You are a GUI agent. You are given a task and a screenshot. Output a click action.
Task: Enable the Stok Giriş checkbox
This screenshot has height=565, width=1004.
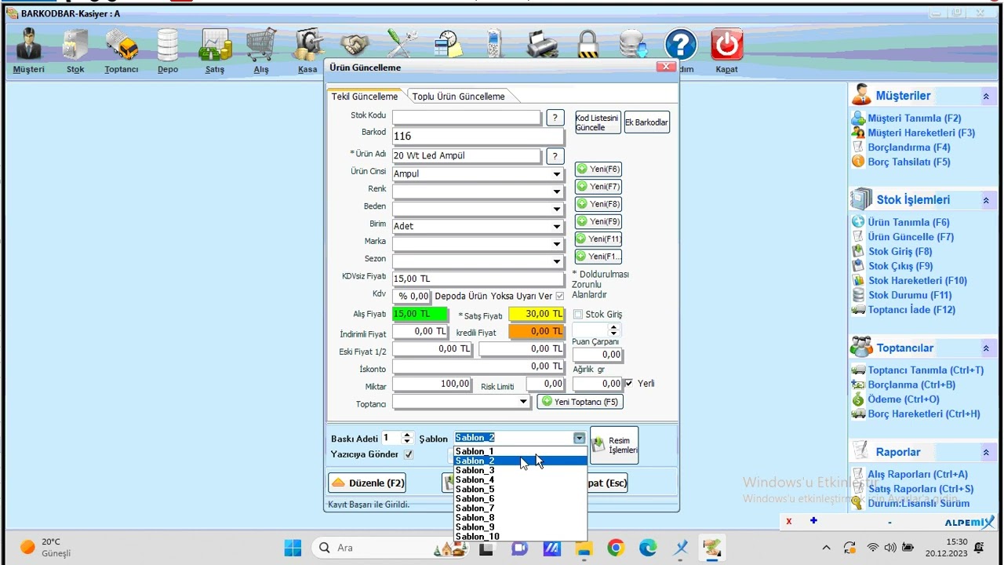tap(578, 315)
